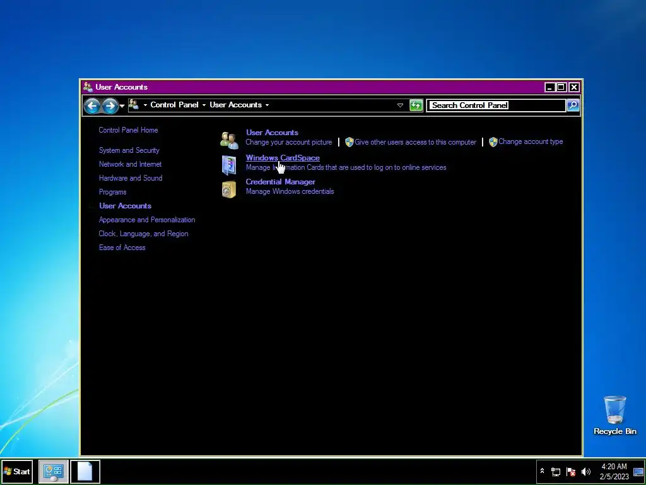The image size is (646, 485).
Task: Click the Back navigation arrow
Action: coord(92,105)
